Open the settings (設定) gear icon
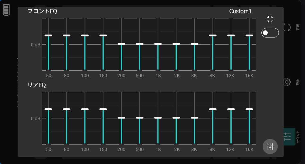The image size is (305, 164). (x=287, y=82)
